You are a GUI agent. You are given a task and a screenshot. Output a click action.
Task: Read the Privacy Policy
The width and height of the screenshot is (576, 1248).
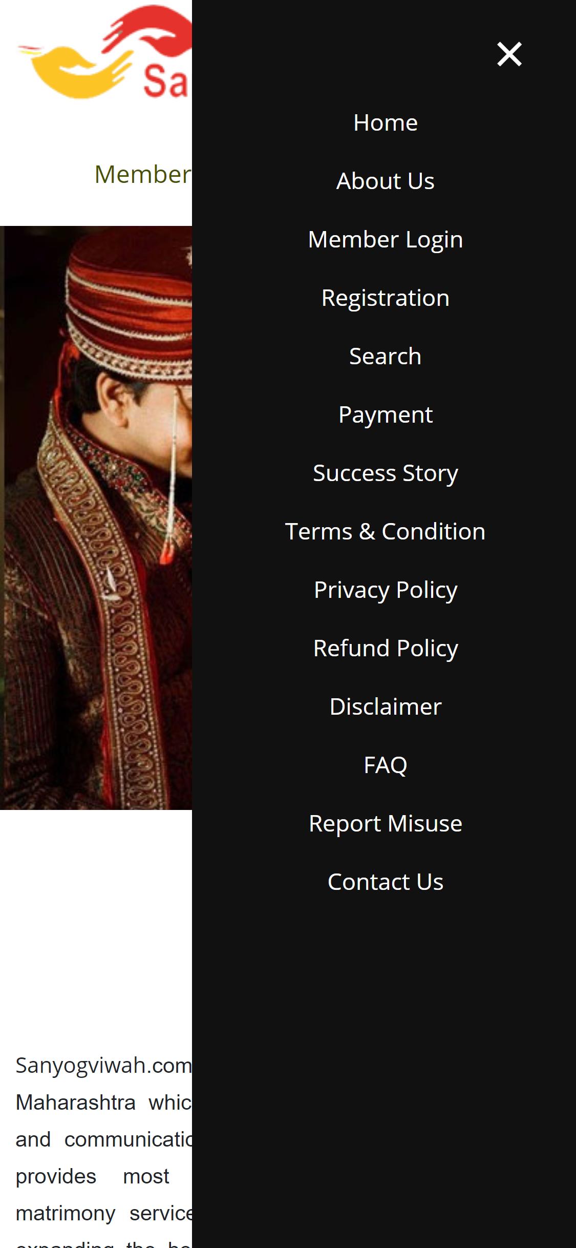385,590
